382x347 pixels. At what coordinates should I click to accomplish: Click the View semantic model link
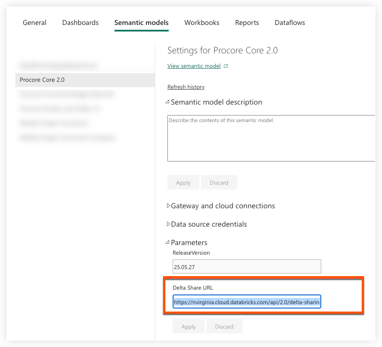tap(194, 66)
